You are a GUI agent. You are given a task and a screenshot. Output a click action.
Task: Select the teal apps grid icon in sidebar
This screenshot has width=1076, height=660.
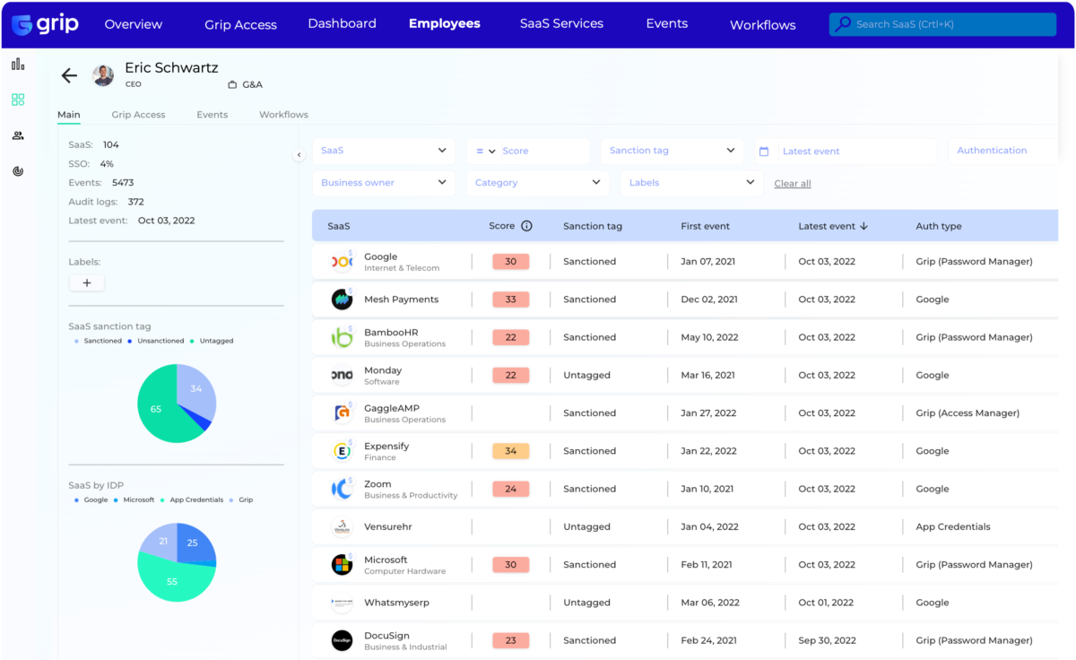18,100
